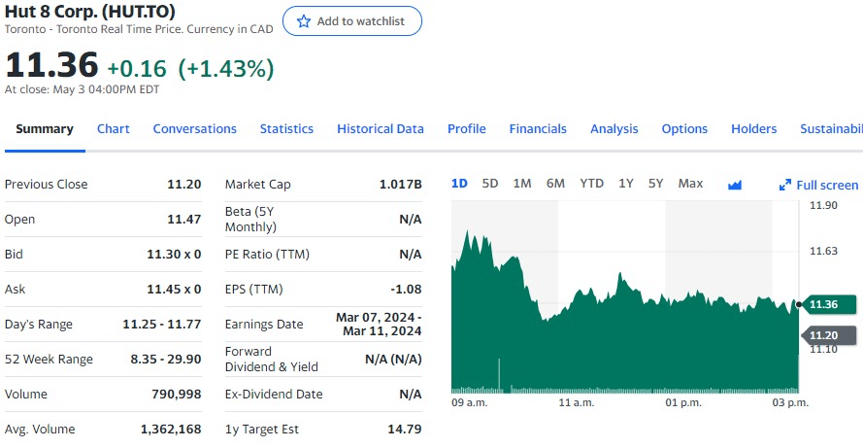Click the Ask value 11.45 x 0
863x448 pixels.
coord(174,290)
